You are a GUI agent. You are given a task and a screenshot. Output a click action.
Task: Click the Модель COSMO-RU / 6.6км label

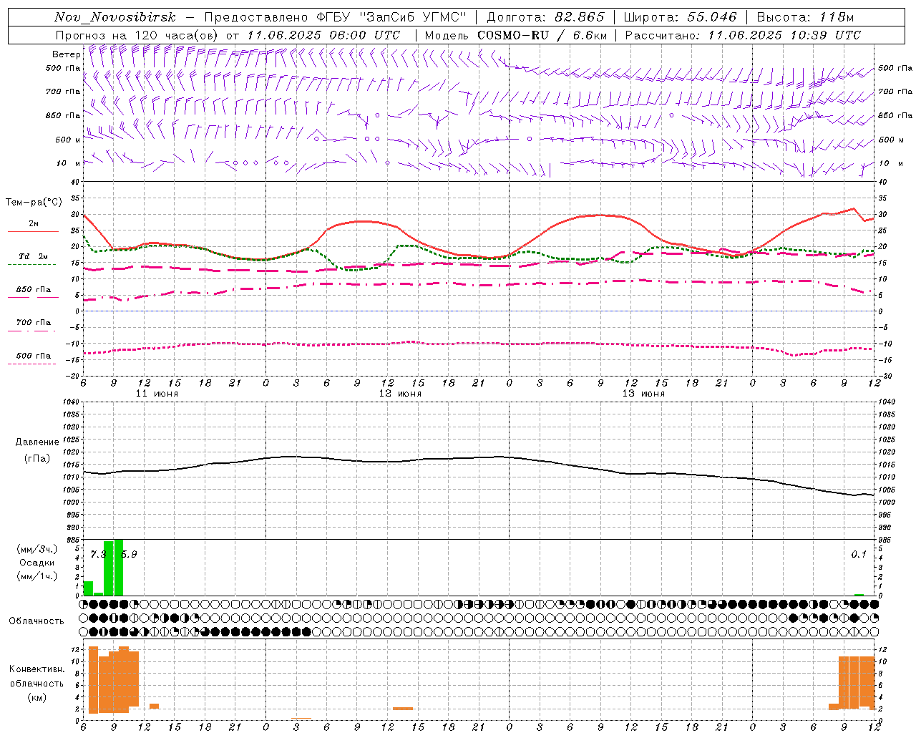tap(515, 35)
